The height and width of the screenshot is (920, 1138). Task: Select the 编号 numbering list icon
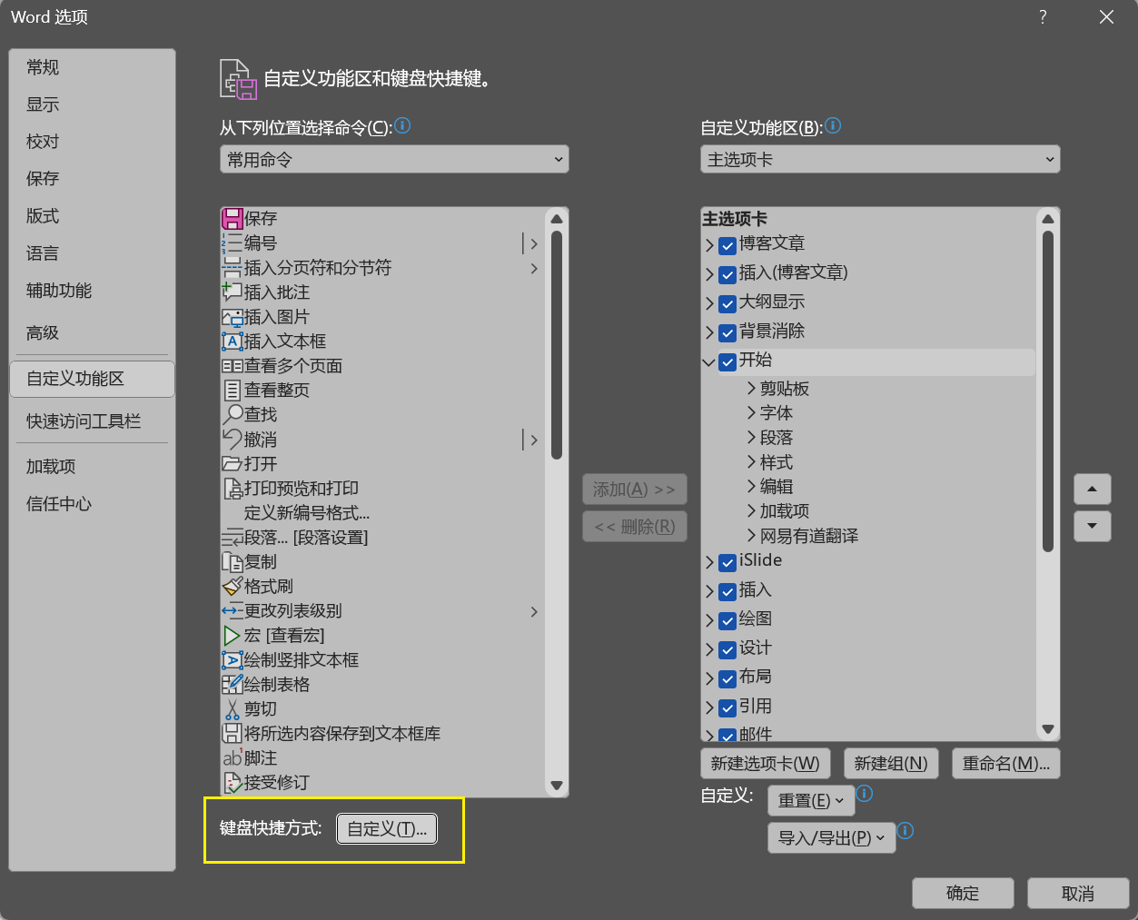tap(233, 243)
